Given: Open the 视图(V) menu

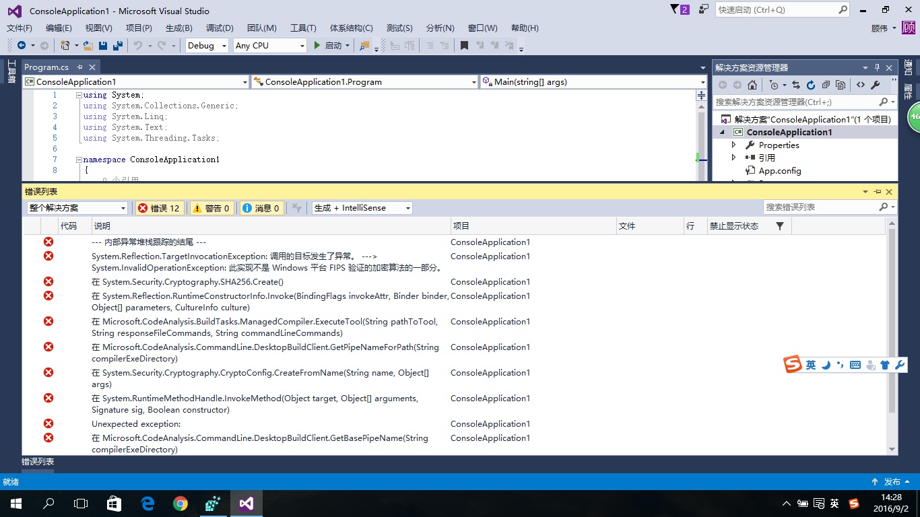Looking at the screenshot, I should (98, 28).
